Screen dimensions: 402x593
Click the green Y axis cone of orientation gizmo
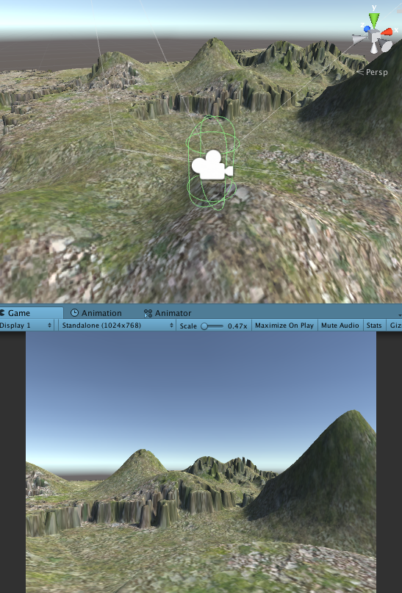[374, 20]
